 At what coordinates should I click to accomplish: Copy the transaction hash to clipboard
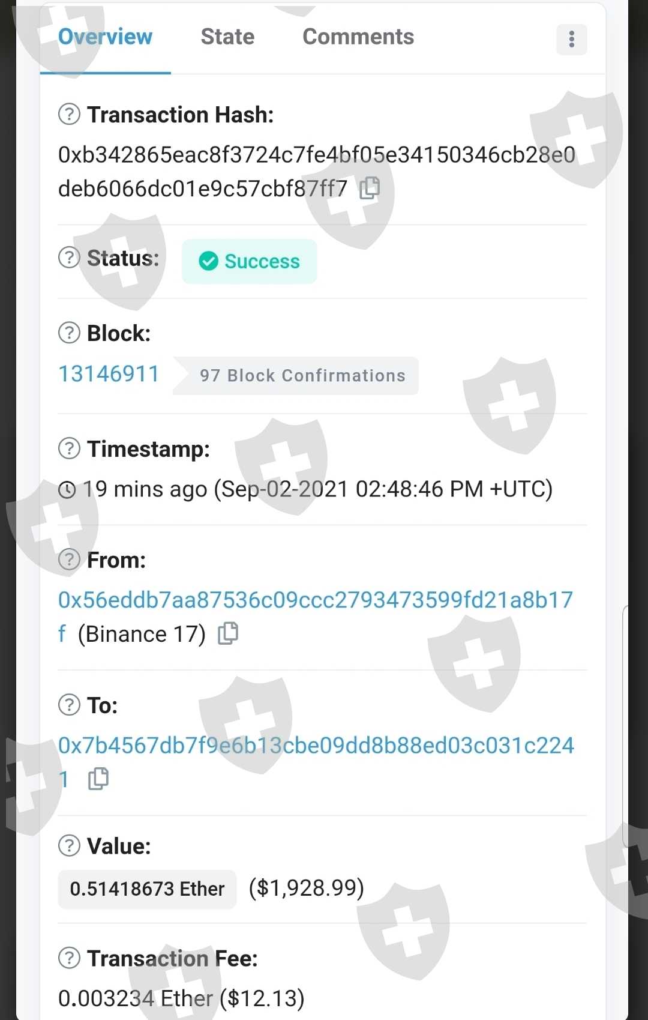[370, 189]
